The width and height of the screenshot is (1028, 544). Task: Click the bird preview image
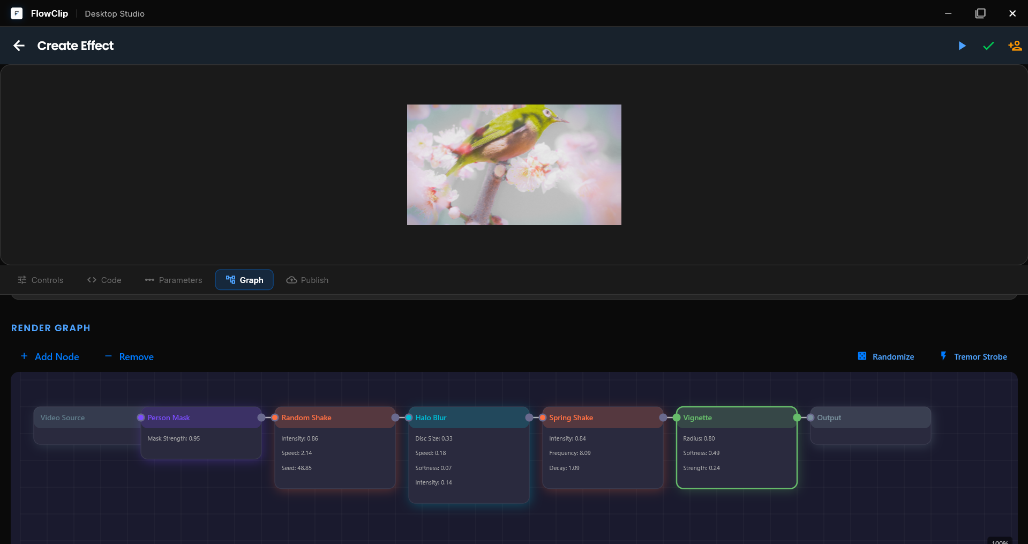coord(514,165)
